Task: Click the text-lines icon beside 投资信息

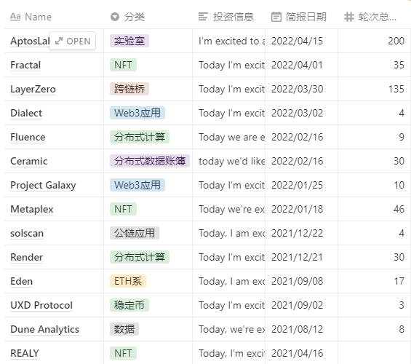Action: (x=203, y=17)
